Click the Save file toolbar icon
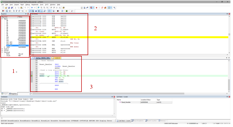 tap(8, 8)
